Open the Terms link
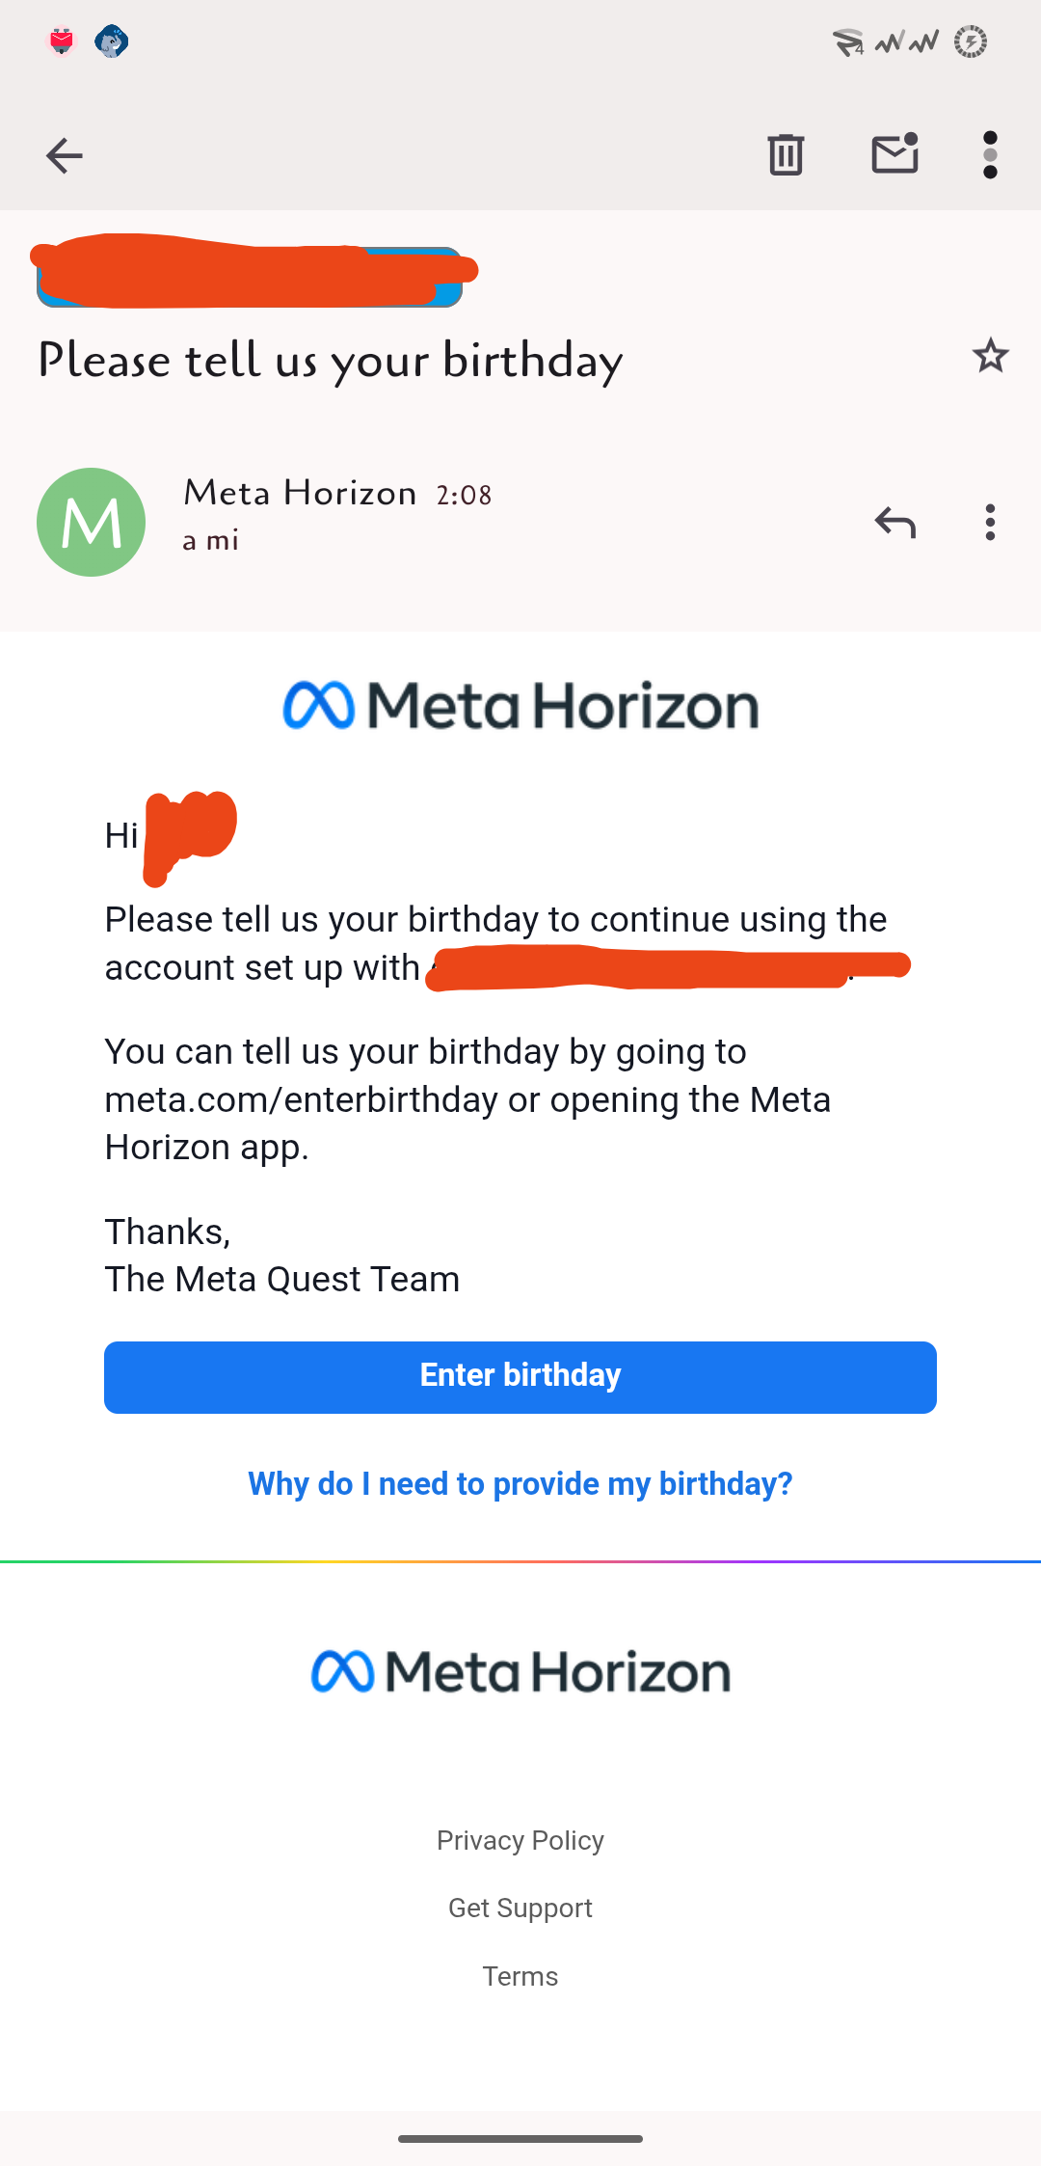The width and height of the screenshot is (1041, 2166). (x=520, y=1976)
